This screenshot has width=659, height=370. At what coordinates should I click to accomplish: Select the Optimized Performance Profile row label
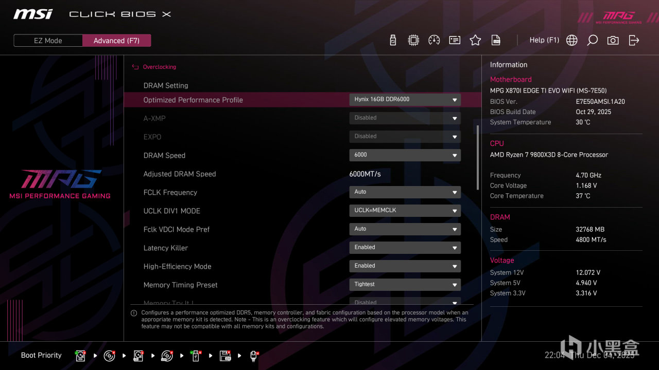click(193, 100)
